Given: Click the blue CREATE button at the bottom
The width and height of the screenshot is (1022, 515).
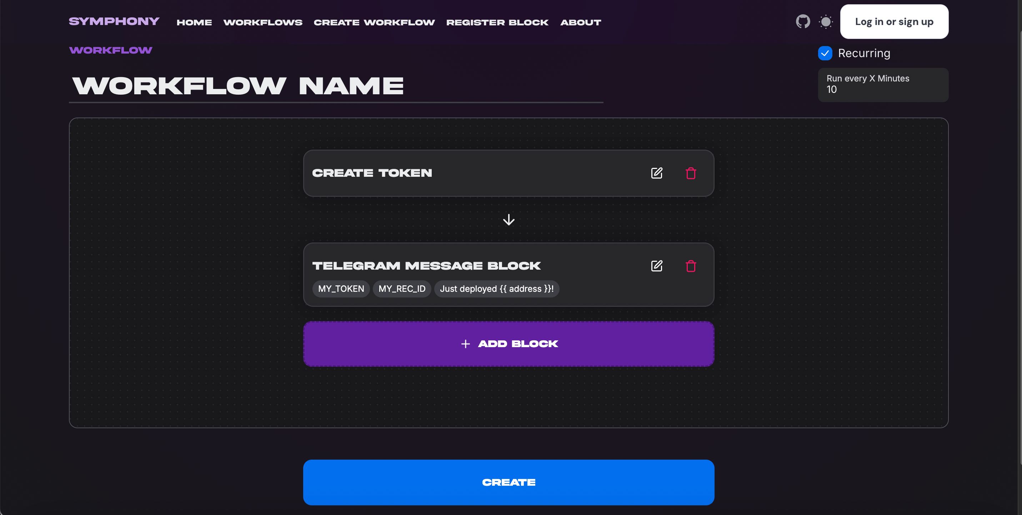Looking at the screenshot, I should coord(509,481).
